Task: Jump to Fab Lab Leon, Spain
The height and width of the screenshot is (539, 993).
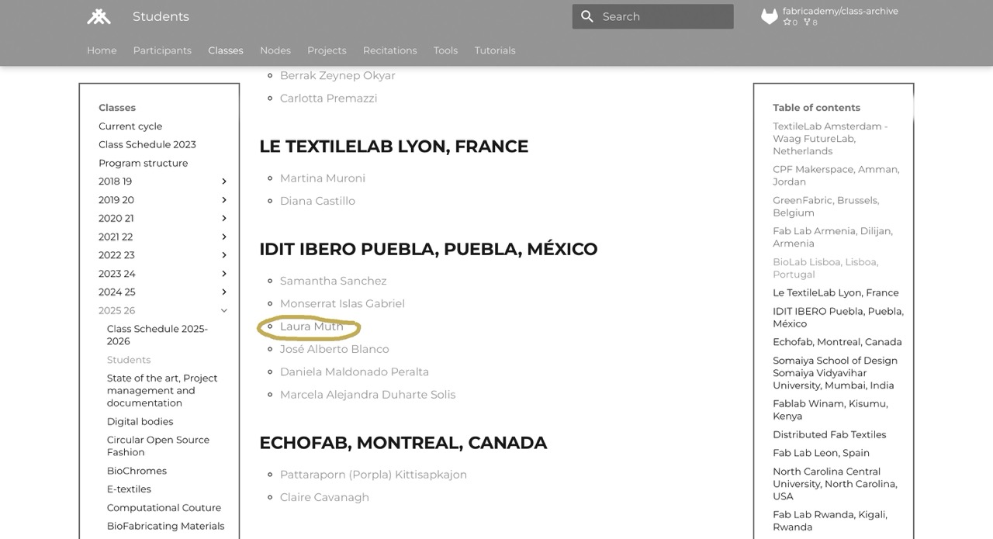Action: tap(821, 453)
